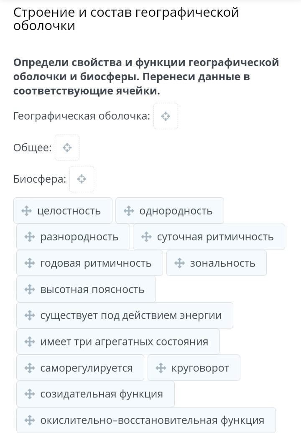Click the окислительно–восстановительная функция chip
Image resolution: width=301 pixels, height=433 pixels.
pos(152,420)
